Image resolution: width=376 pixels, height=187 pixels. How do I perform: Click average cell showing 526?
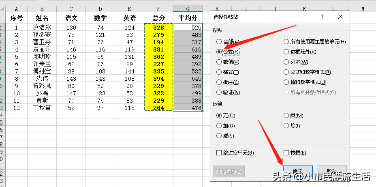click(188, 27)
